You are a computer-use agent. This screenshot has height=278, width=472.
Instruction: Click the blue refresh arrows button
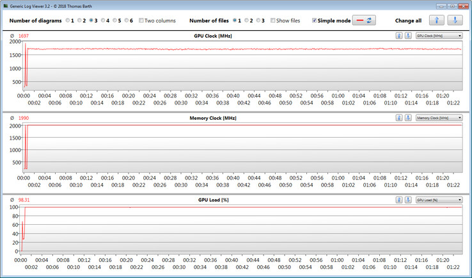tap(371, 20)
